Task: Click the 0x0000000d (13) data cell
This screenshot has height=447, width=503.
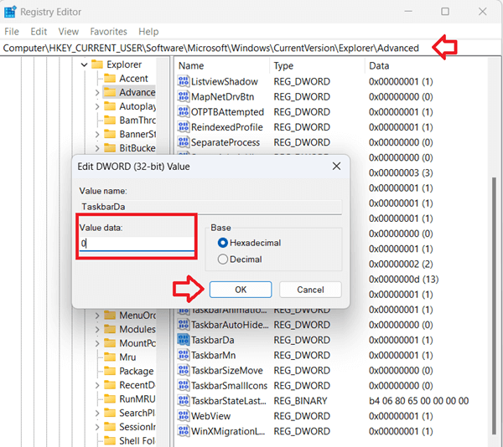Action: [x=403, y=280]
